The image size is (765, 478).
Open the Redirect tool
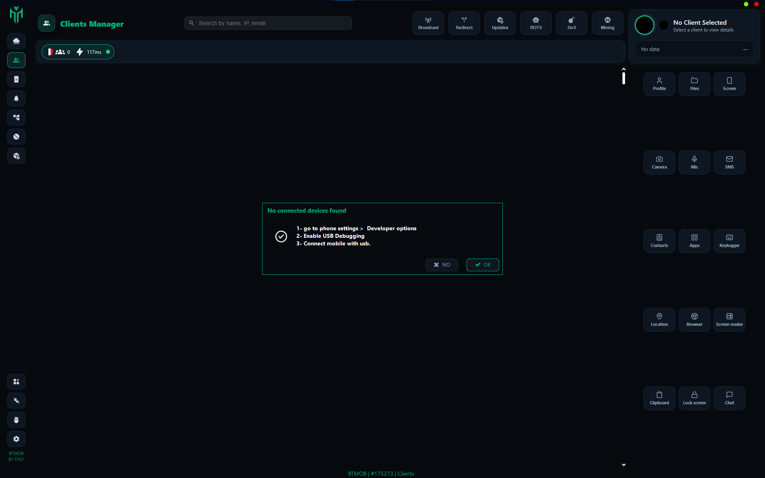point(464,23)
